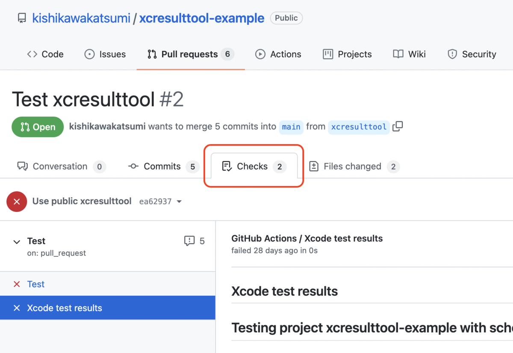Click the Conversation speech bubbles icon
This screenshot has width=513, height=353.
pos(23,166)
